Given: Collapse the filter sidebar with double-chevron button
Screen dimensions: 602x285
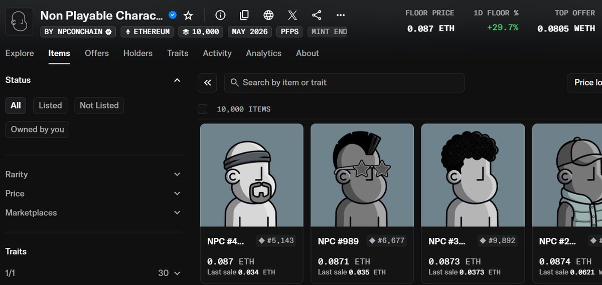Looking at the screenshot, I should point(207,82).
